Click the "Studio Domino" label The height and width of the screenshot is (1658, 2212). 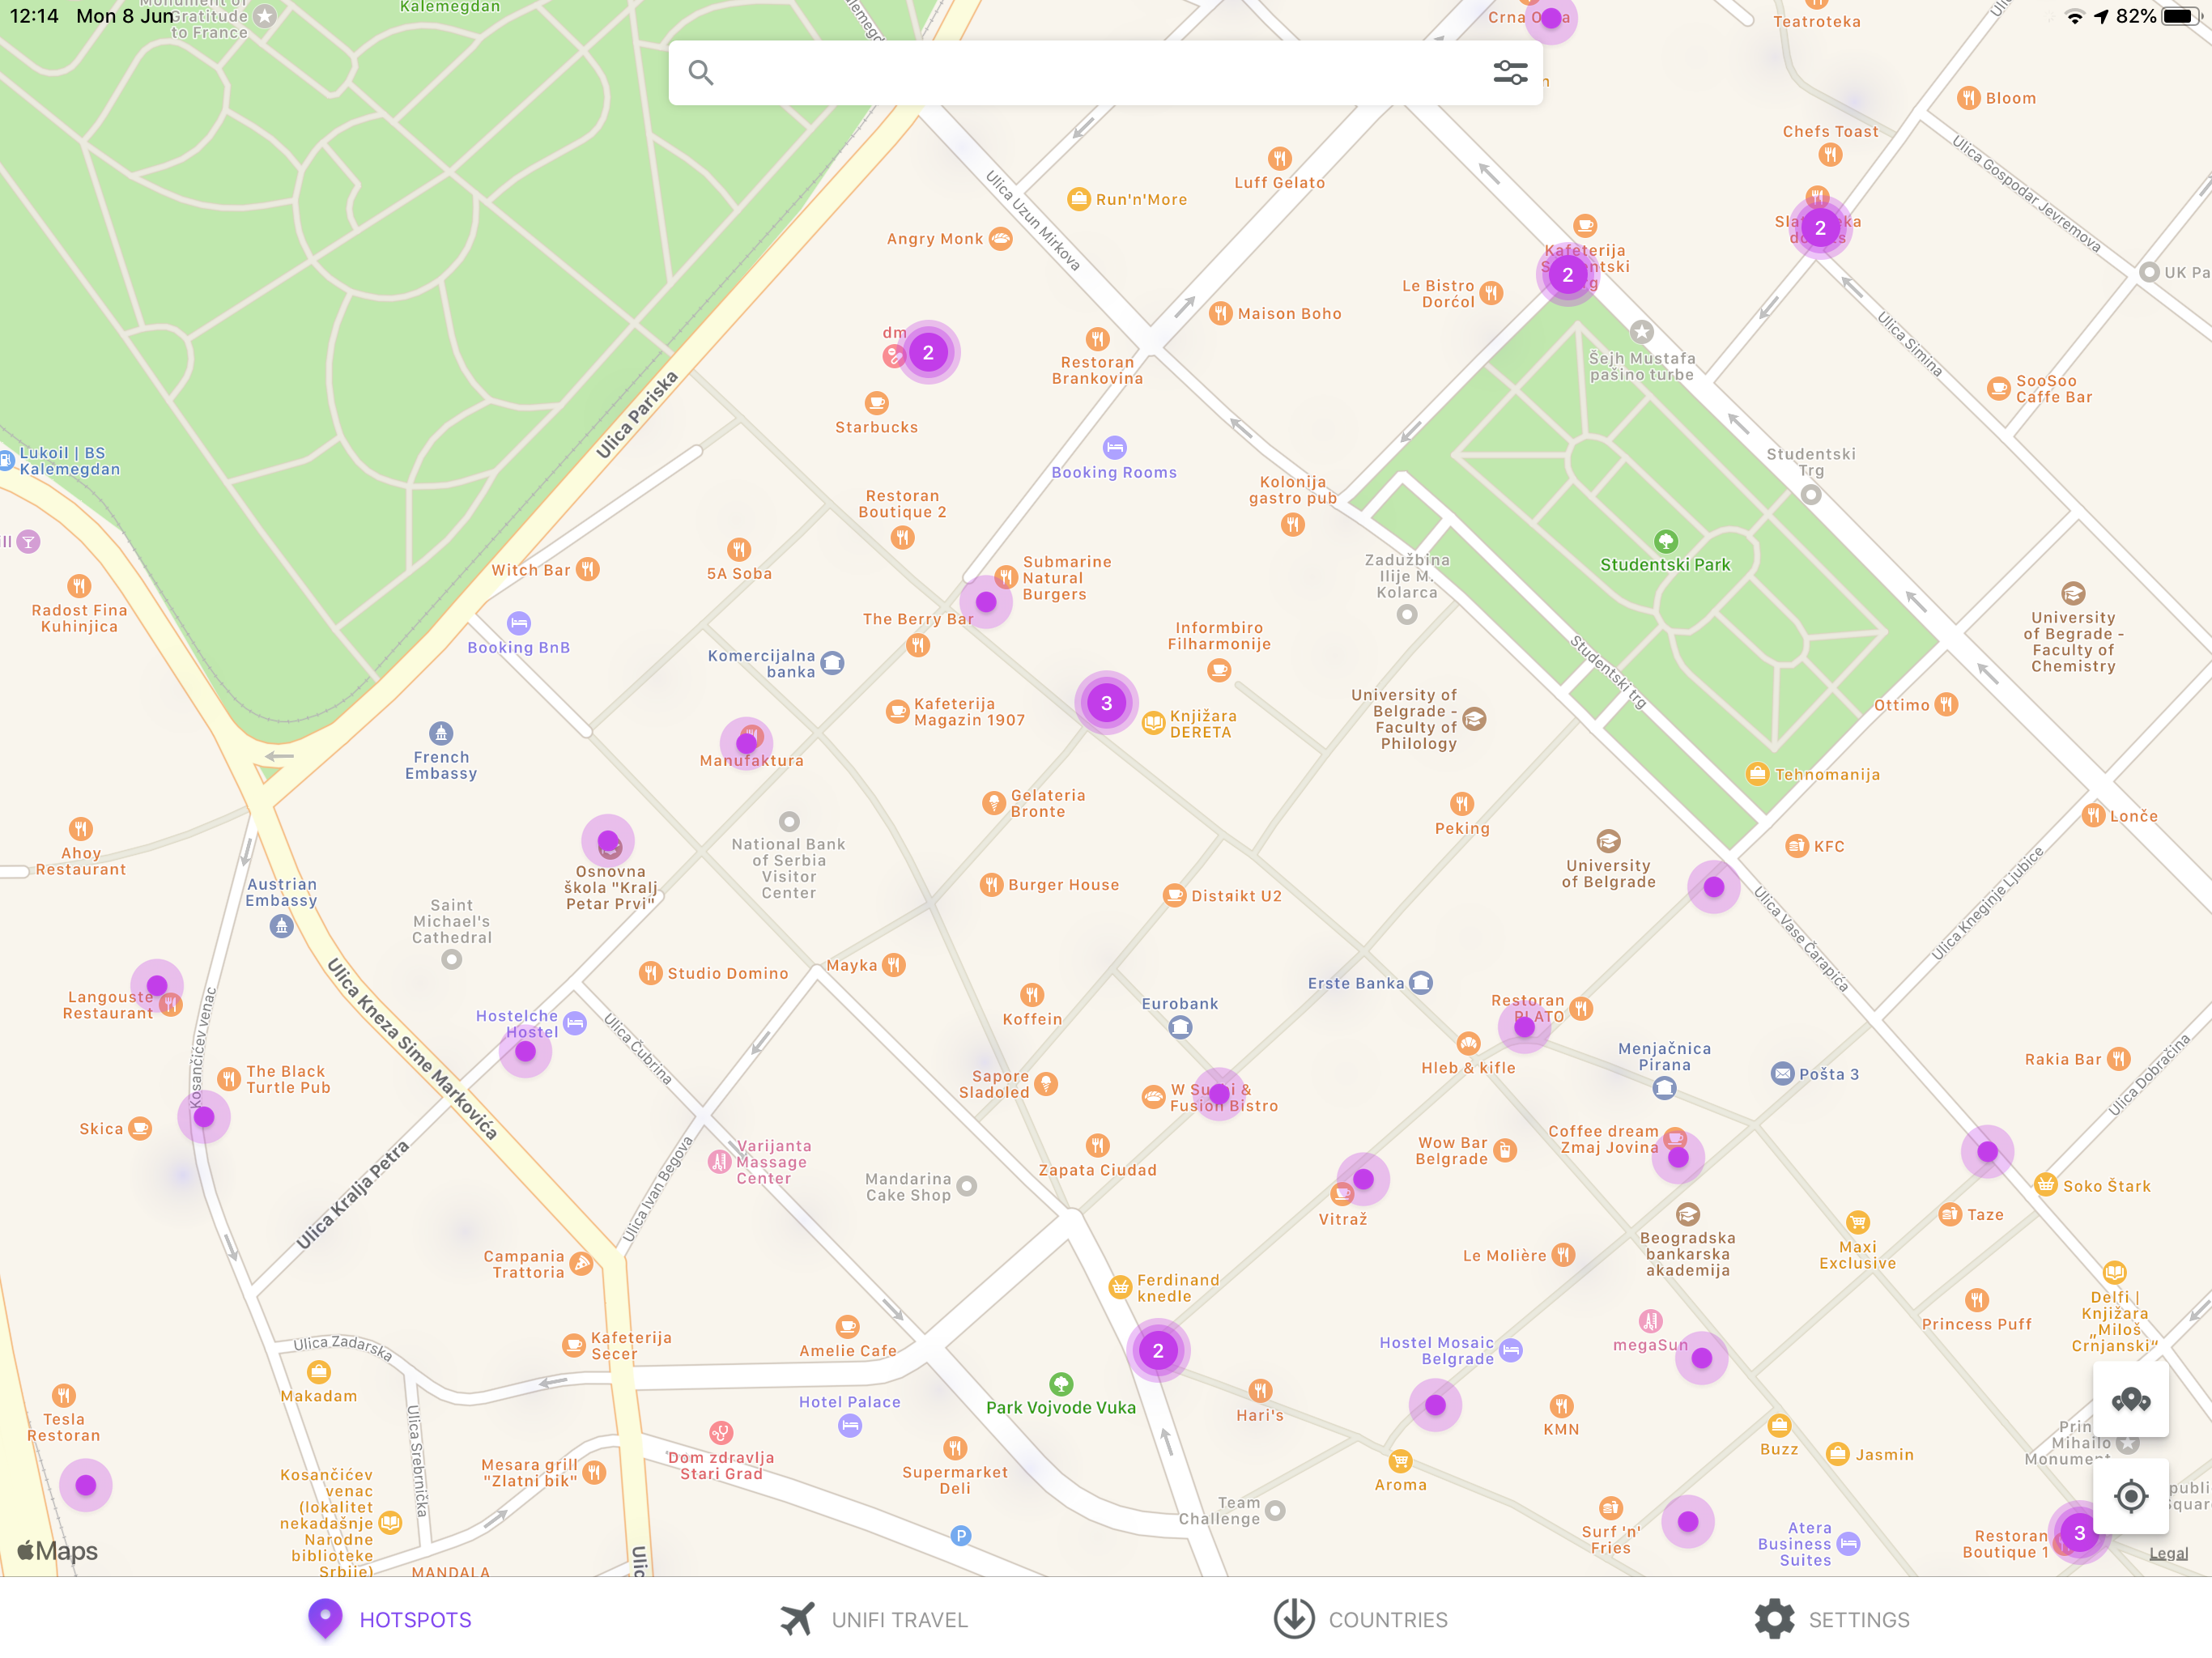pyautogui.click(x=728, y=973)
